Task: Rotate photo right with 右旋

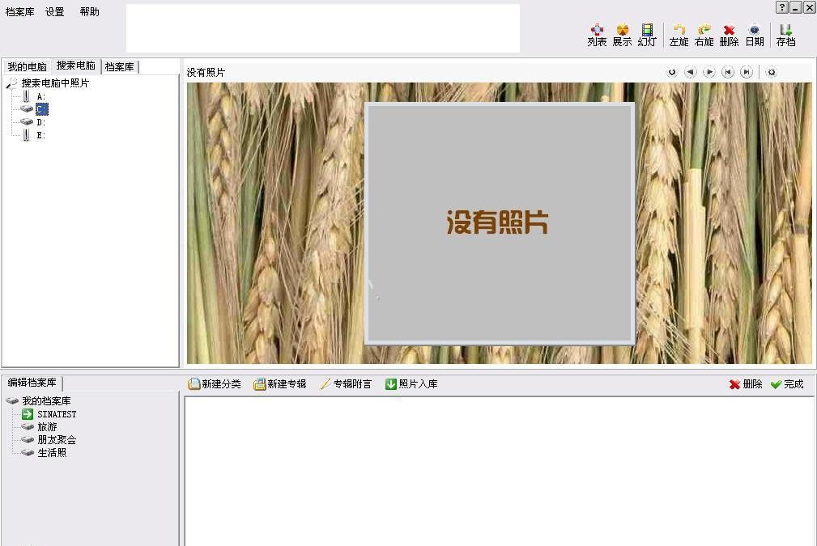Action: tap(704, 35)
